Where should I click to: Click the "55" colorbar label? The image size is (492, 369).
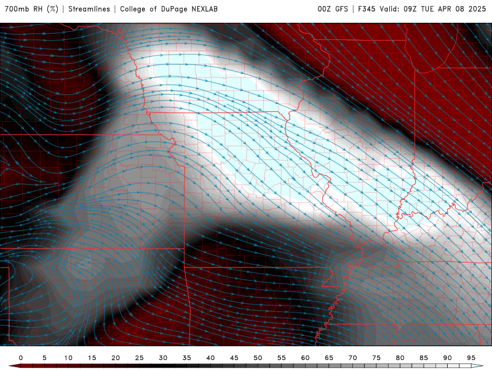pyautogui.click(x=282, y=358)
